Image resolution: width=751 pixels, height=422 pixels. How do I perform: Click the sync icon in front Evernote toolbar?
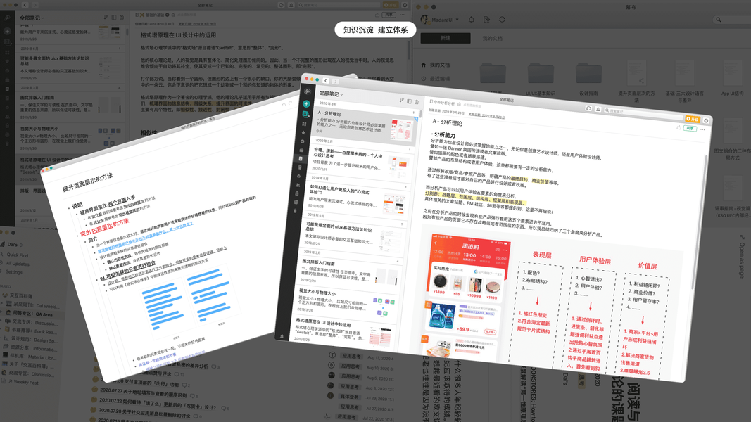click(x=588, y=108)
